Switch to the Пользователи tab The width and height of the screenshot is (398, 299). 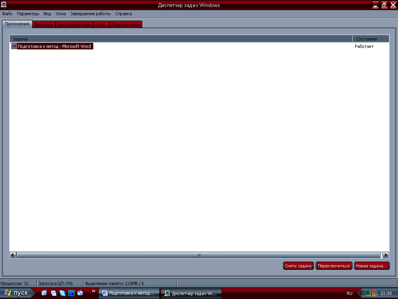(x=126, y=25)
